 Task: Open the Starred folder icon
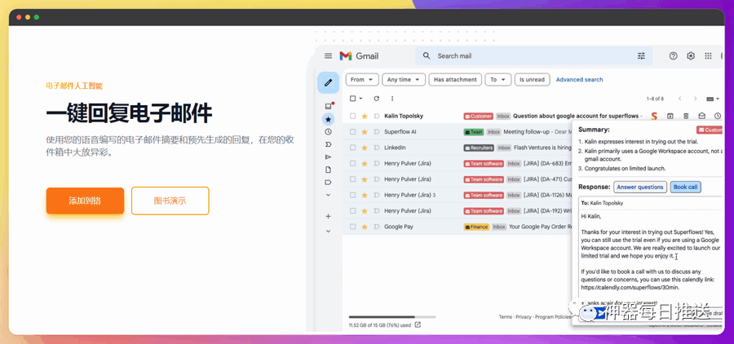point(328,119)
